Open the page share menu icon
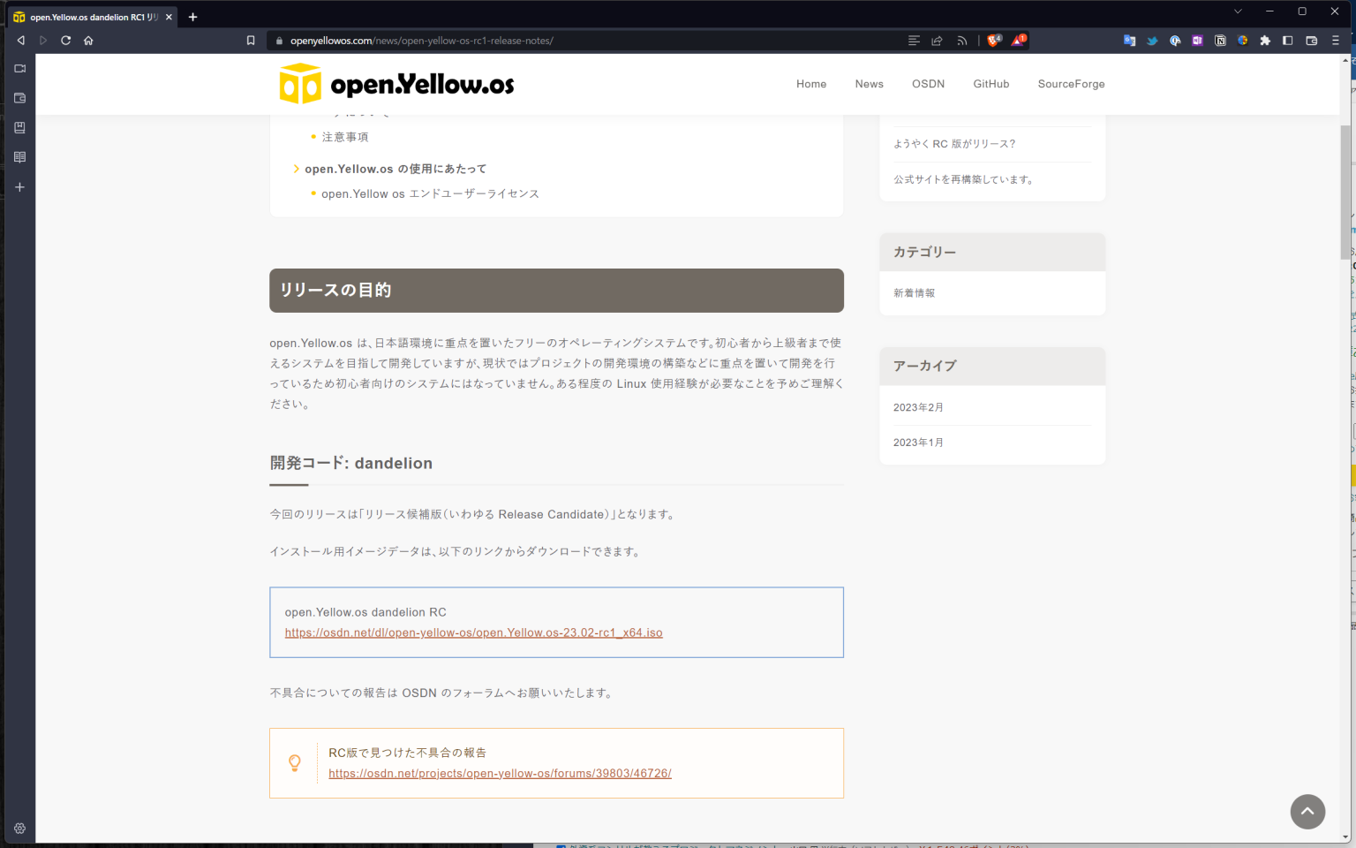 click(x=936, y=40)
